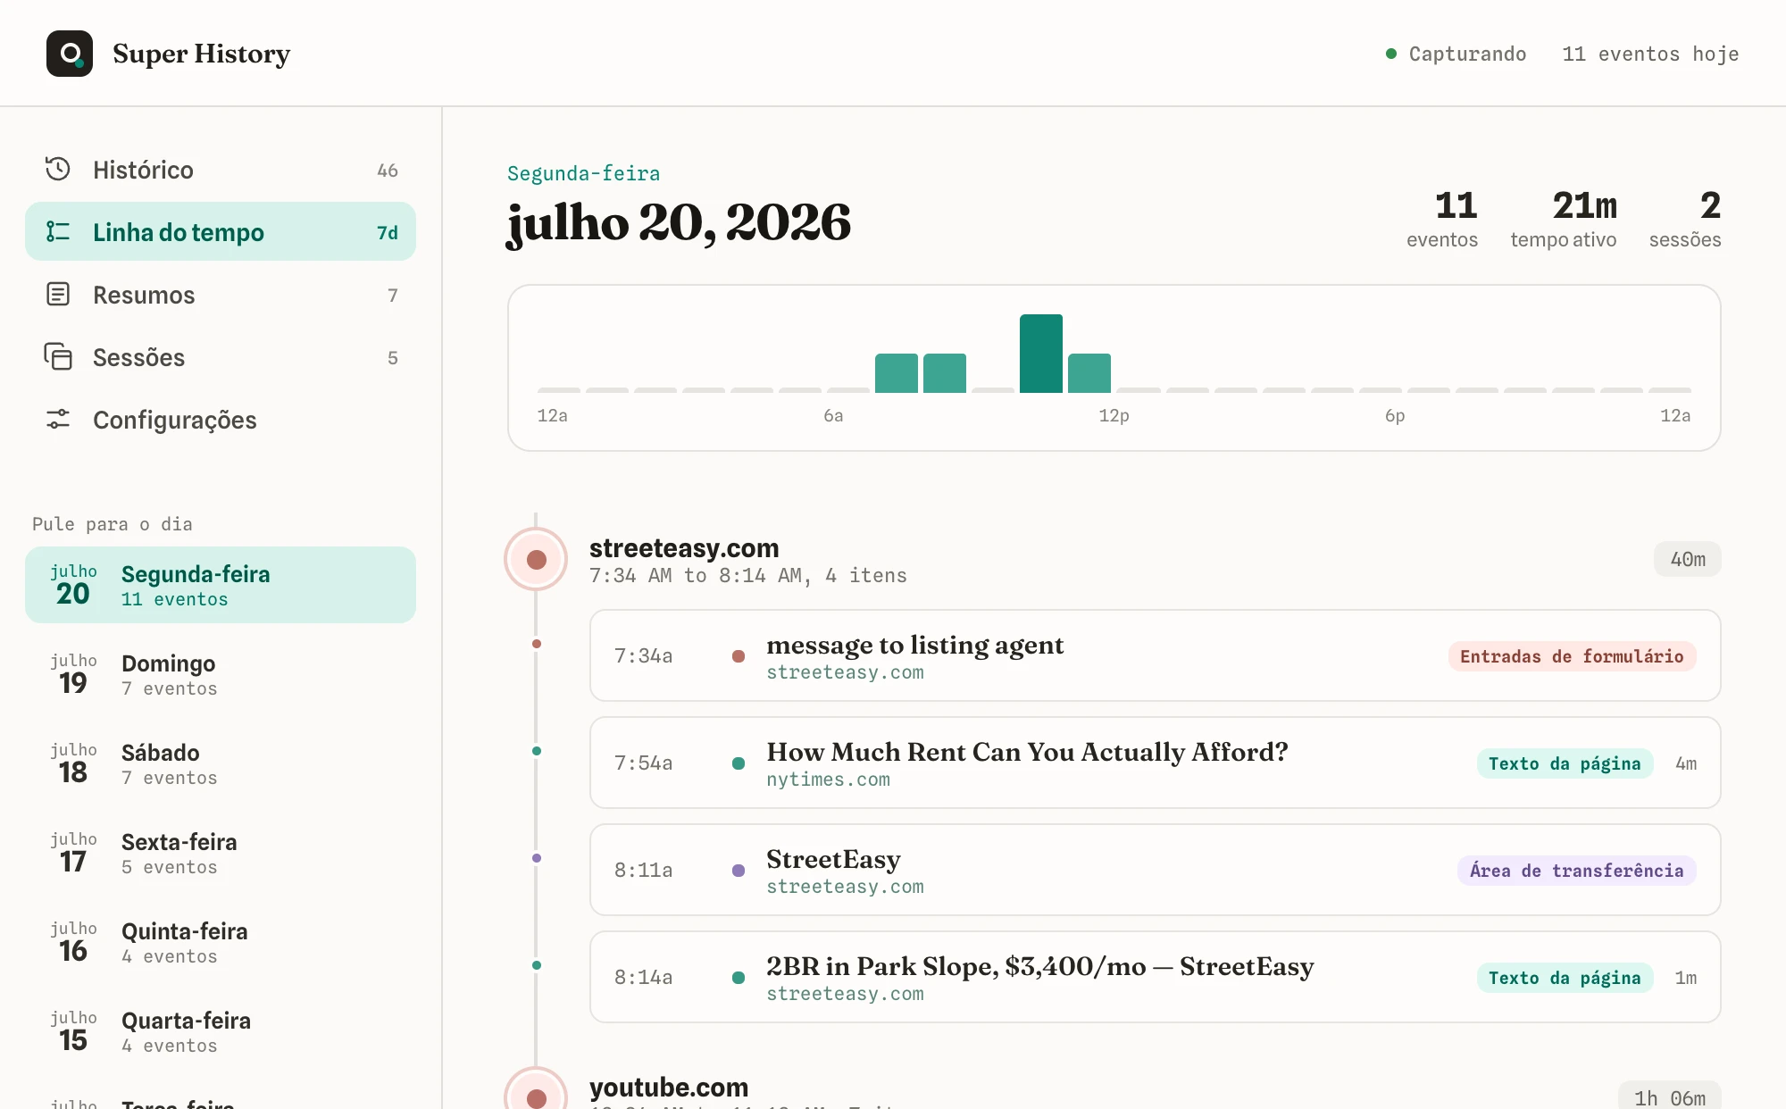Image resolution: width=1786 pixels, height=1109 pixels.
Task: Open the message to listing agent entry
Action: pos(1155,655)
